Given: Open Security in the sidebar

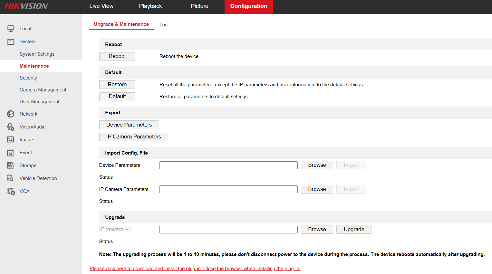Looking at the screenshot, I should coord(28,78).
